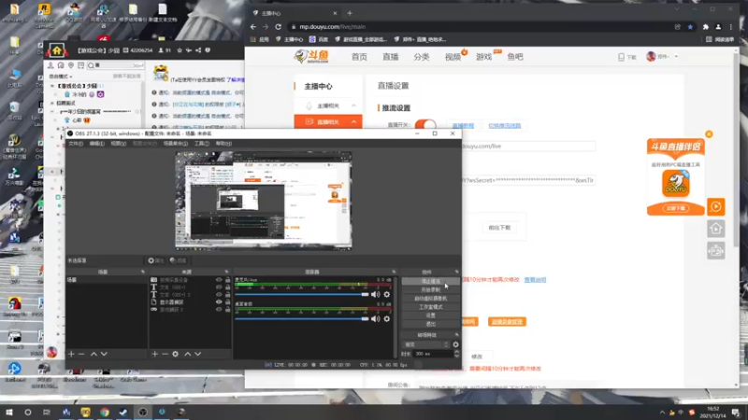Adjust transition duration stepper in OBS
Screen dimensions: 748x420
pyautogui.click(x=456, y=355)
